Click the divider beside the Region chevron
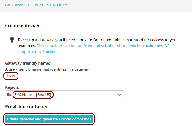This screenshot has height=126, width=192. pyautogui.click(x=115, y=95)
